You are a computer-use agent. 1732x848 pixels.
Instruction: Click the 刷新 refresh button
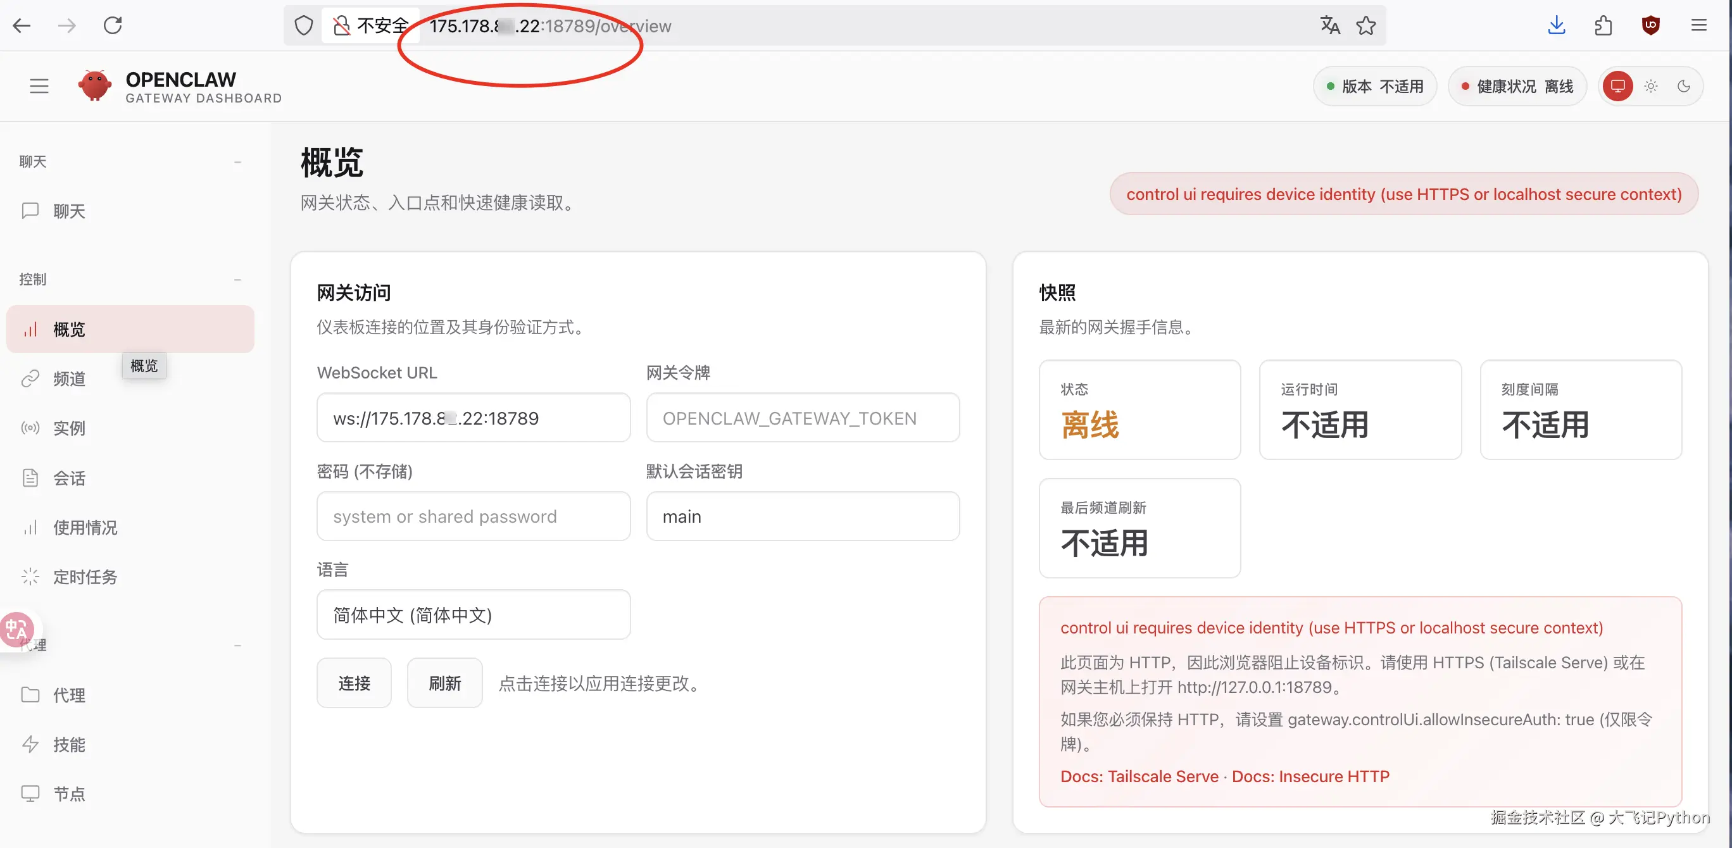click(444, 683)
